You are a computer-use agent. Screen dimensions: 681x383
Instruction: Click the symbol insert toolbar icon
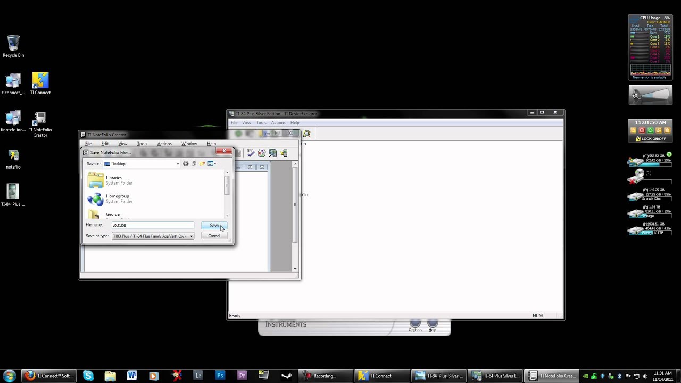262,153
